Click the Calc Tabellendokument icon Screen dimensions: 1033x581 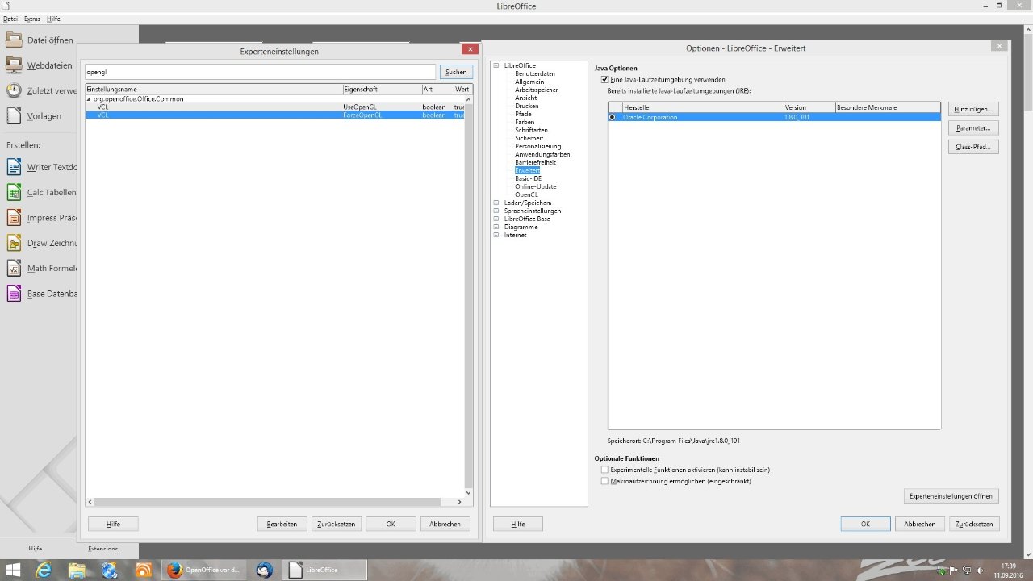[x=14, y=192]
